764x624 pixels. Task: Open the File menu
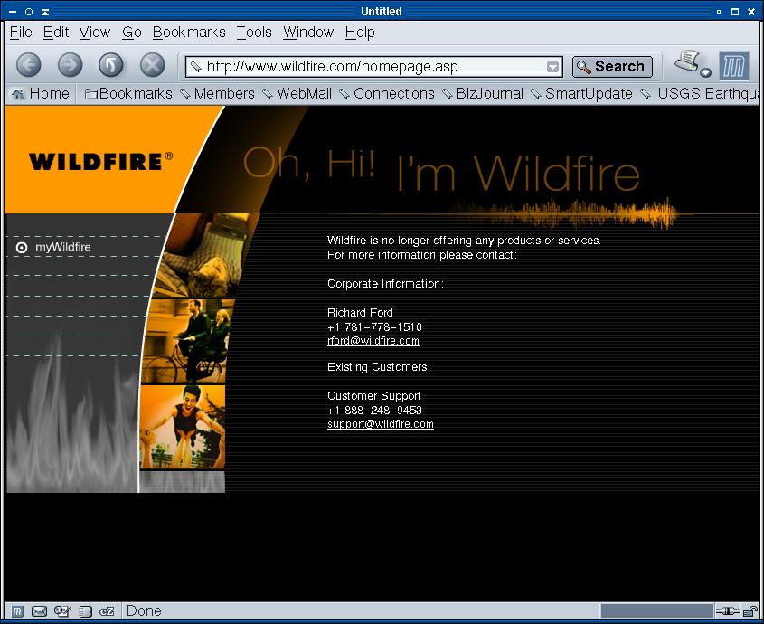21,33
